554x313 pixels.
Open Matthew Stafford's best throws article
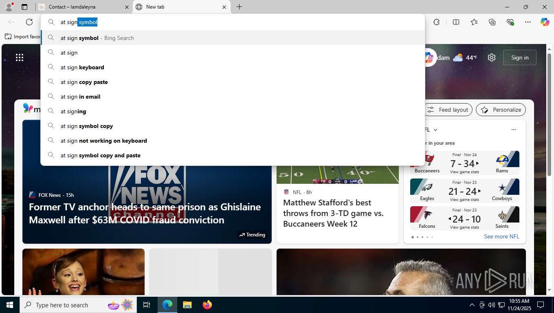(x=333, y=213)
